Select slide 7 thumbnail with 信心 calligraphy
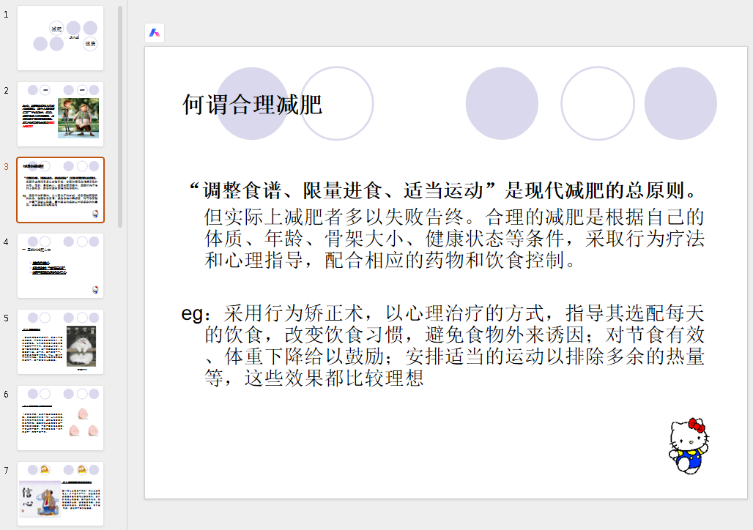 (60, 492)
